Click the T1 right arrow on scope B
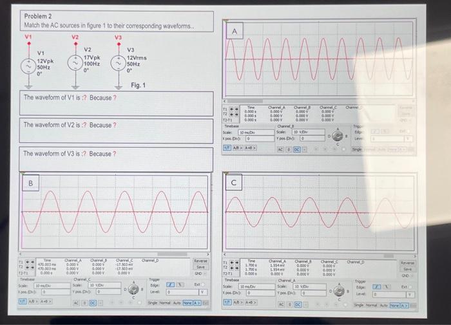451x325 pixels. (32, 262)
